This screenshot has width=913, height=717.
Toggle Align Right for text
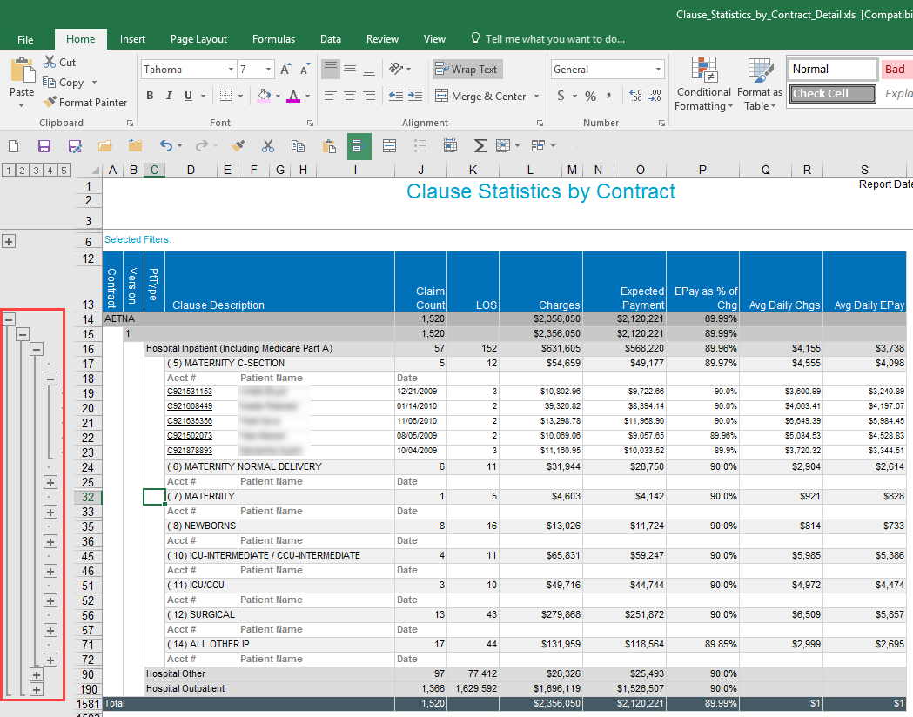pos(368,96)
